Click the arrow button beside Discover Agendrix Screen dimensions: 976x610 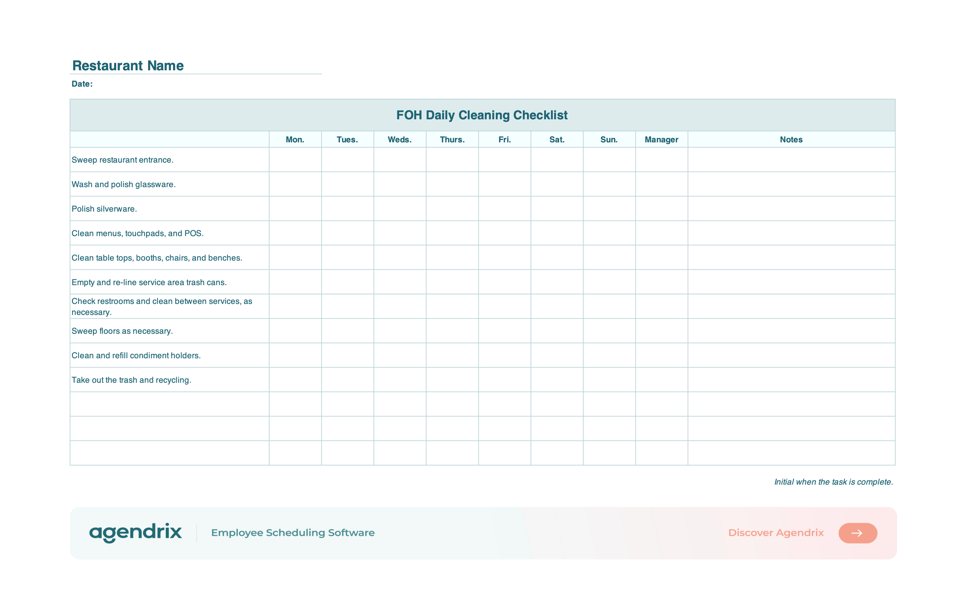pos(858,533)
